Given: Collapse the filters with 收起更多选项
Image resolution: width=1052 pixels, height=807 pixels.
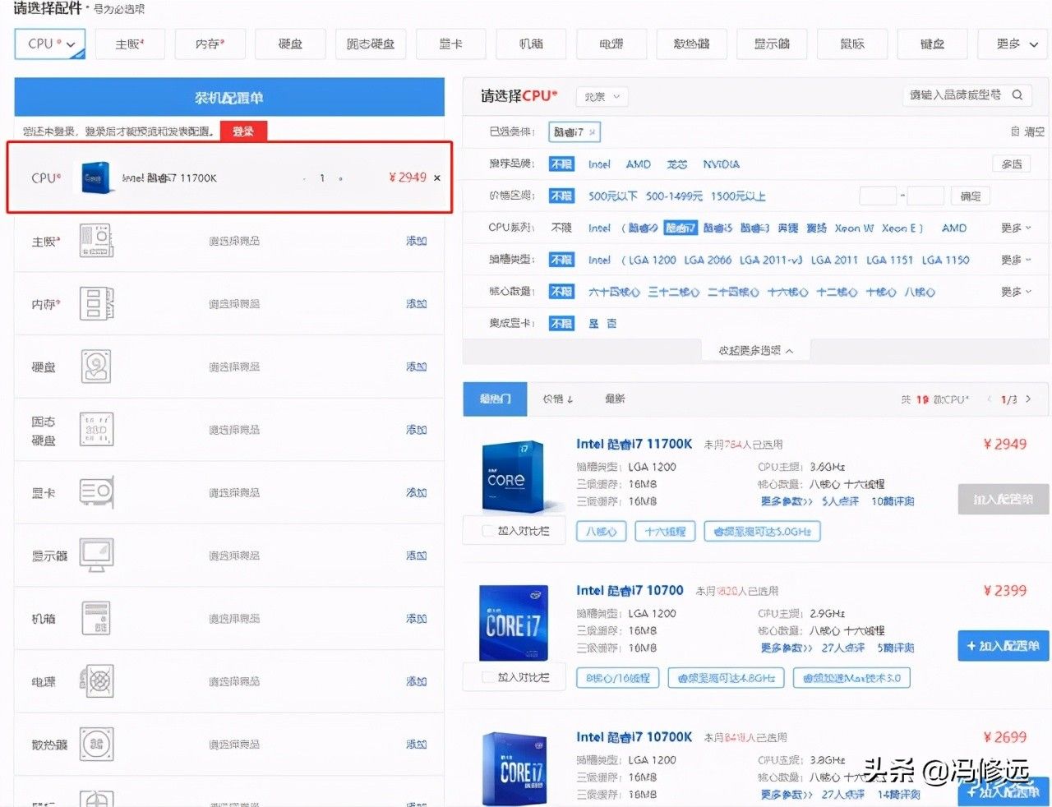Looking at the screenshot, I should point(755,351).
